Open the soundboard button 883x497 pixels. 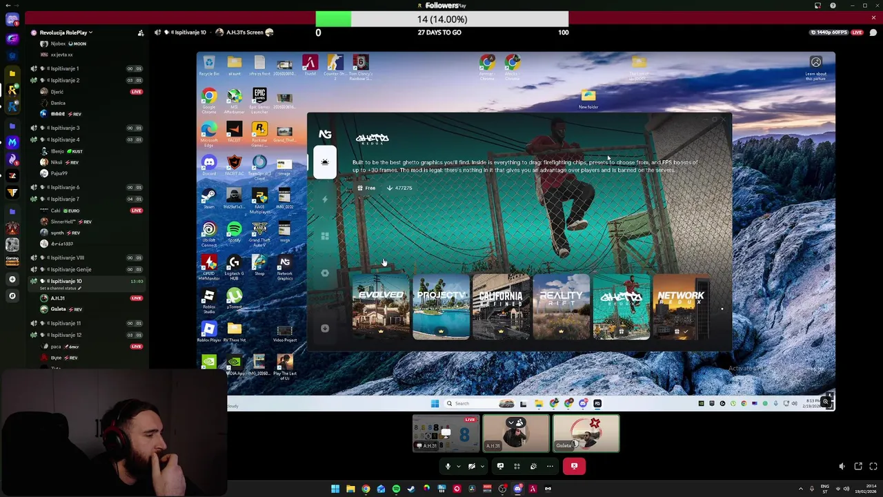(x=533, y=467)
